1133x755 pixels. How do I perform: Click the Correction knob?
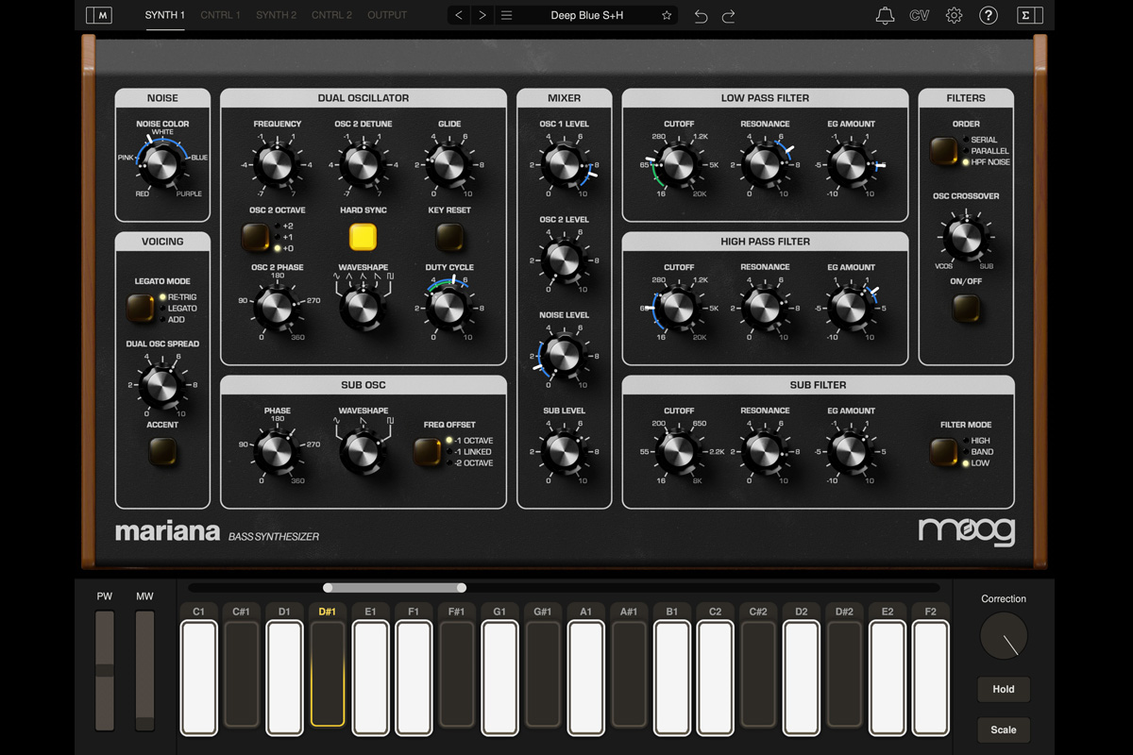[x=1004, y=636]
